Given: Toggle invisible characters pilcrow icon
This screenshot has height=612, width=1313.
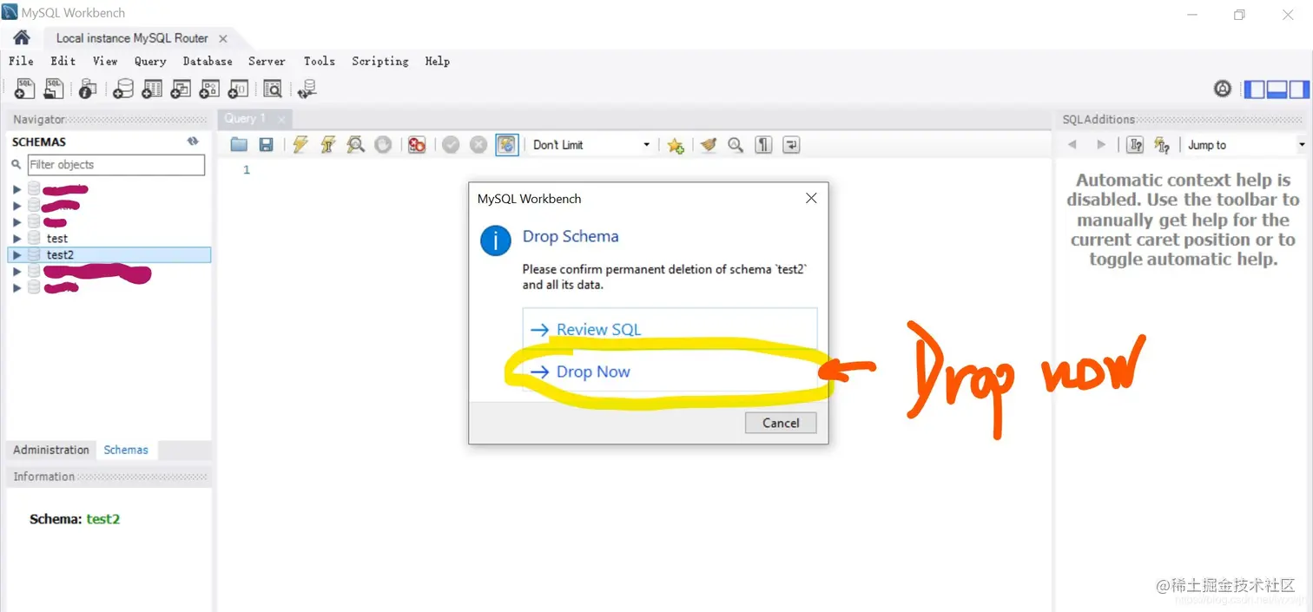Looking at the screenshot, I should 763,145.
